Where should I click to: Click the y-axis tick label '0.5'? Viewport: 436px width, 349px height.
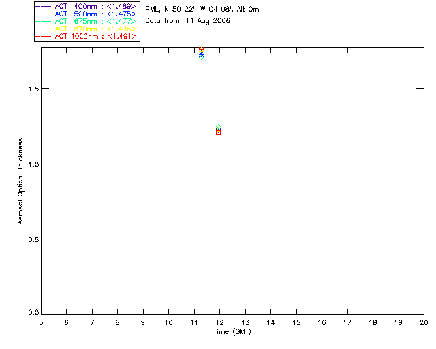33,239
